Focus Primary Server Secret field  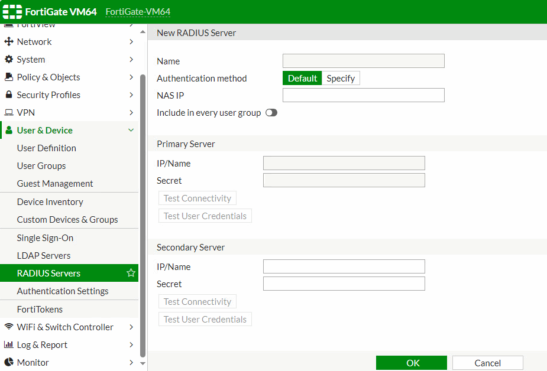coord(344,180)
